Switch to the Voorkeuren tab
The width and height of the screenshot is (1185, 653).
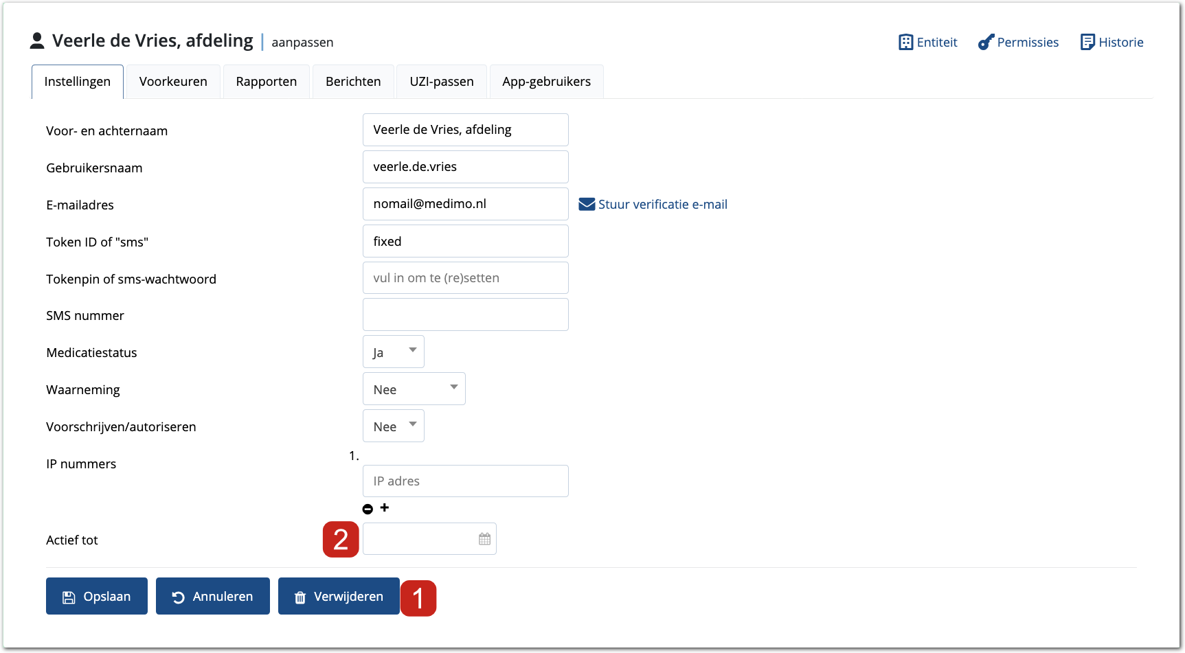(173, 82)
